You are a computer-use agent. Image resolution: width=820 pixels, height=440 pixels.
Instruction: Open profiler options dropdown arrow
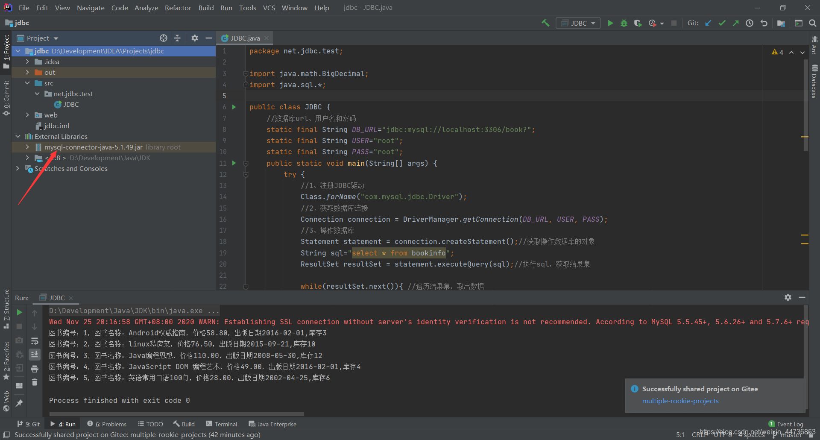[x=662, y=23]
